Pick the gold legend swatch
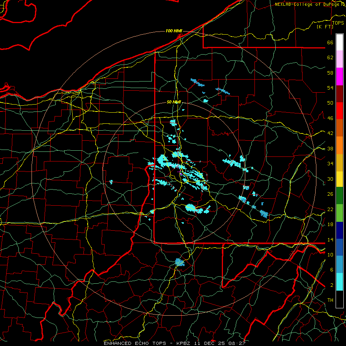The height and width of the screenshot is (346, 346). (339, 163)
